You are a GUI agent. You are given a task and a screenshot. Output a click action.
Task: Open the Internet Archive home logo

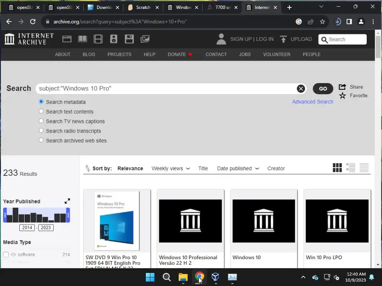point(29,39)
